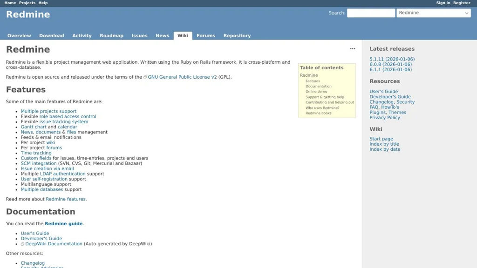
Task: Open the bold Redmine guide link
Action: point(63,224)
